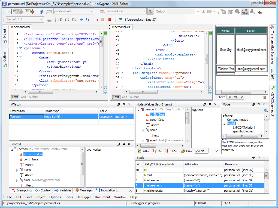
Task: Open the Output combo box dropdown
Action: [x=198, y=12]
